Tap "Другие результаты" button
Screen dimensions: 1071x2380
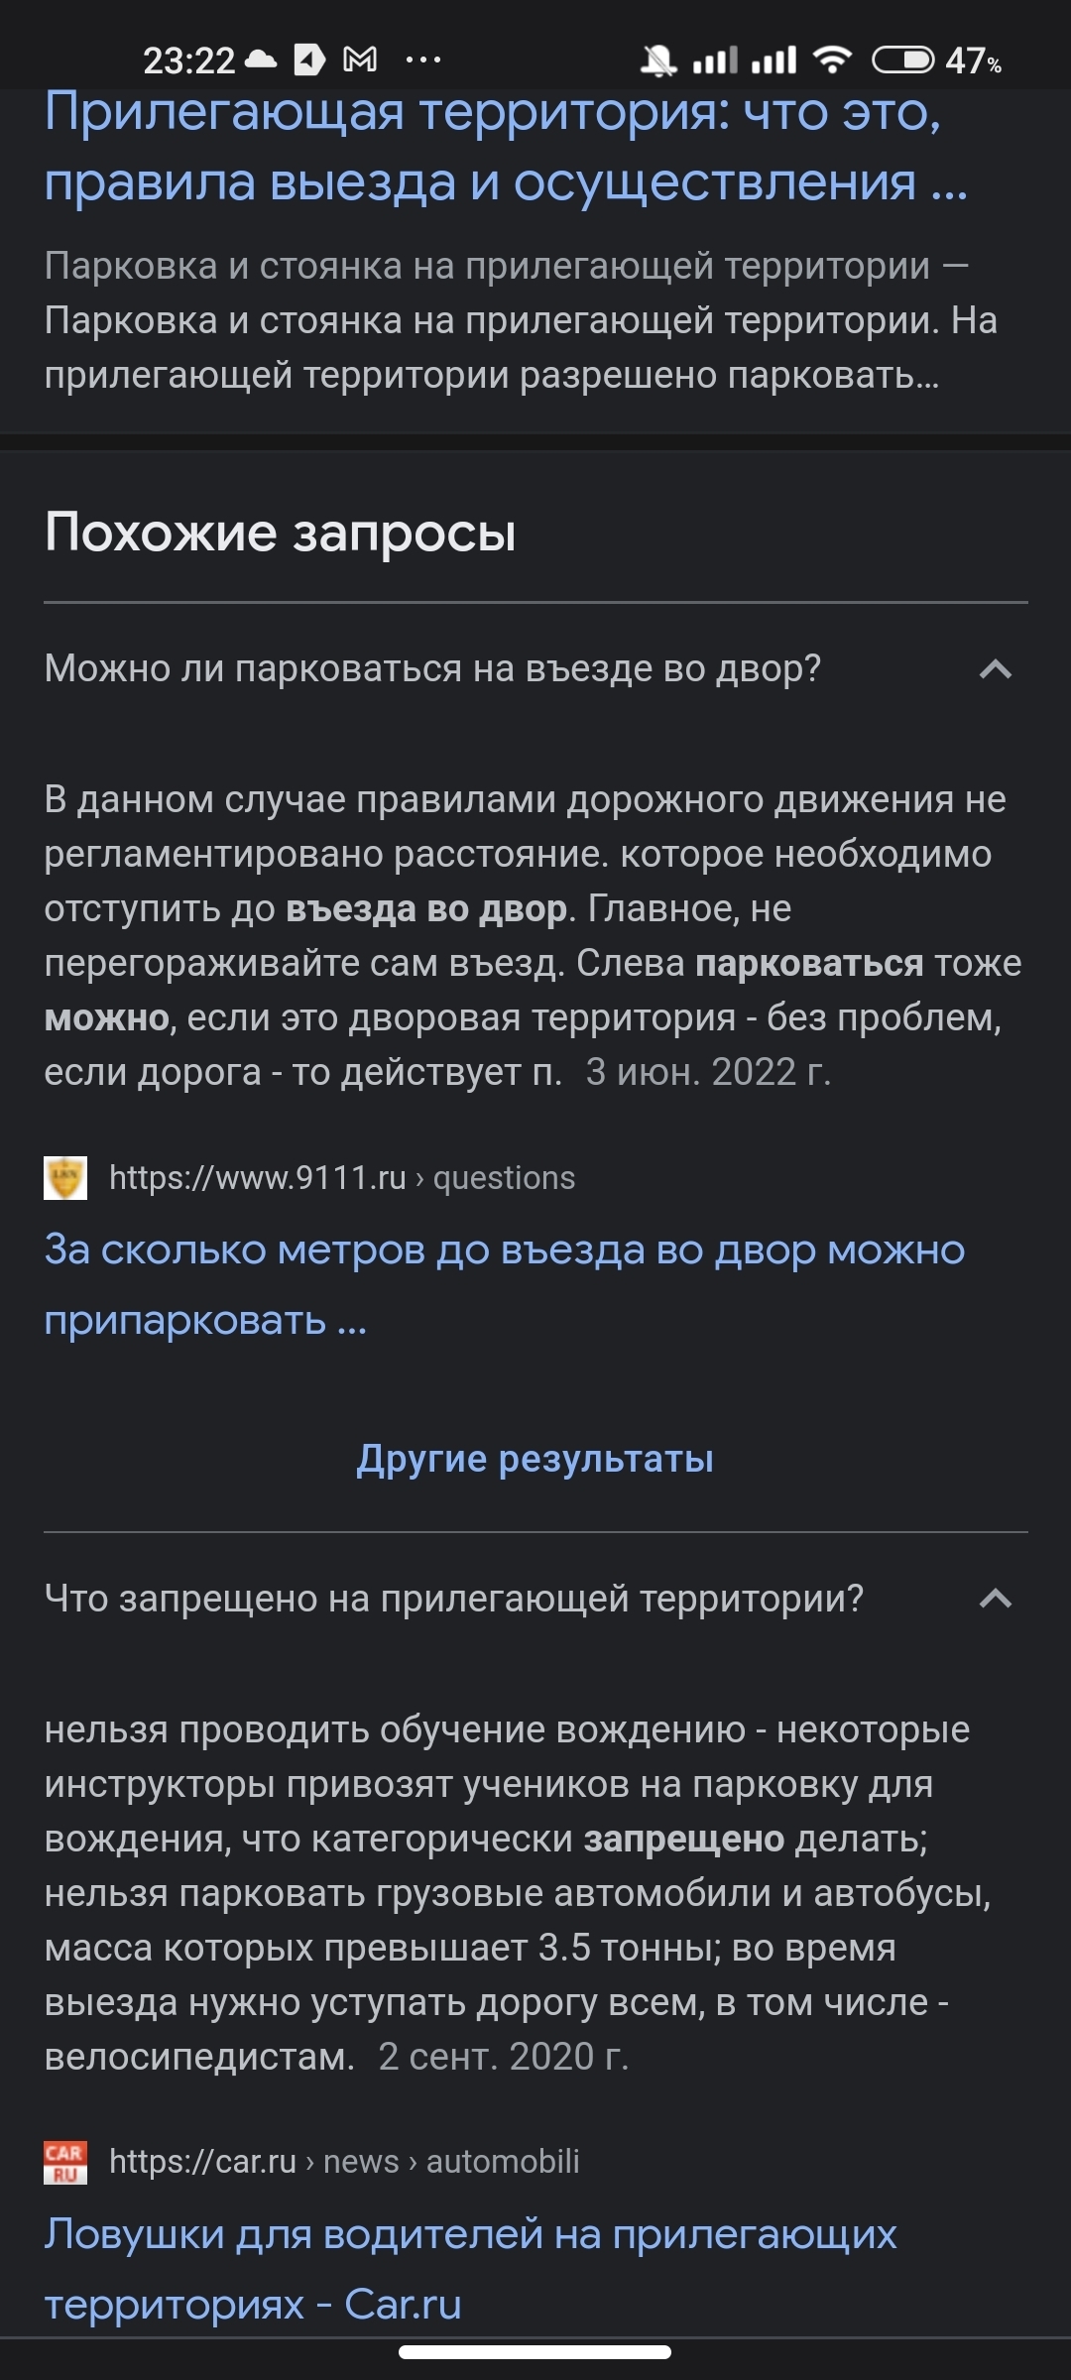click(x=535, y=1459)
